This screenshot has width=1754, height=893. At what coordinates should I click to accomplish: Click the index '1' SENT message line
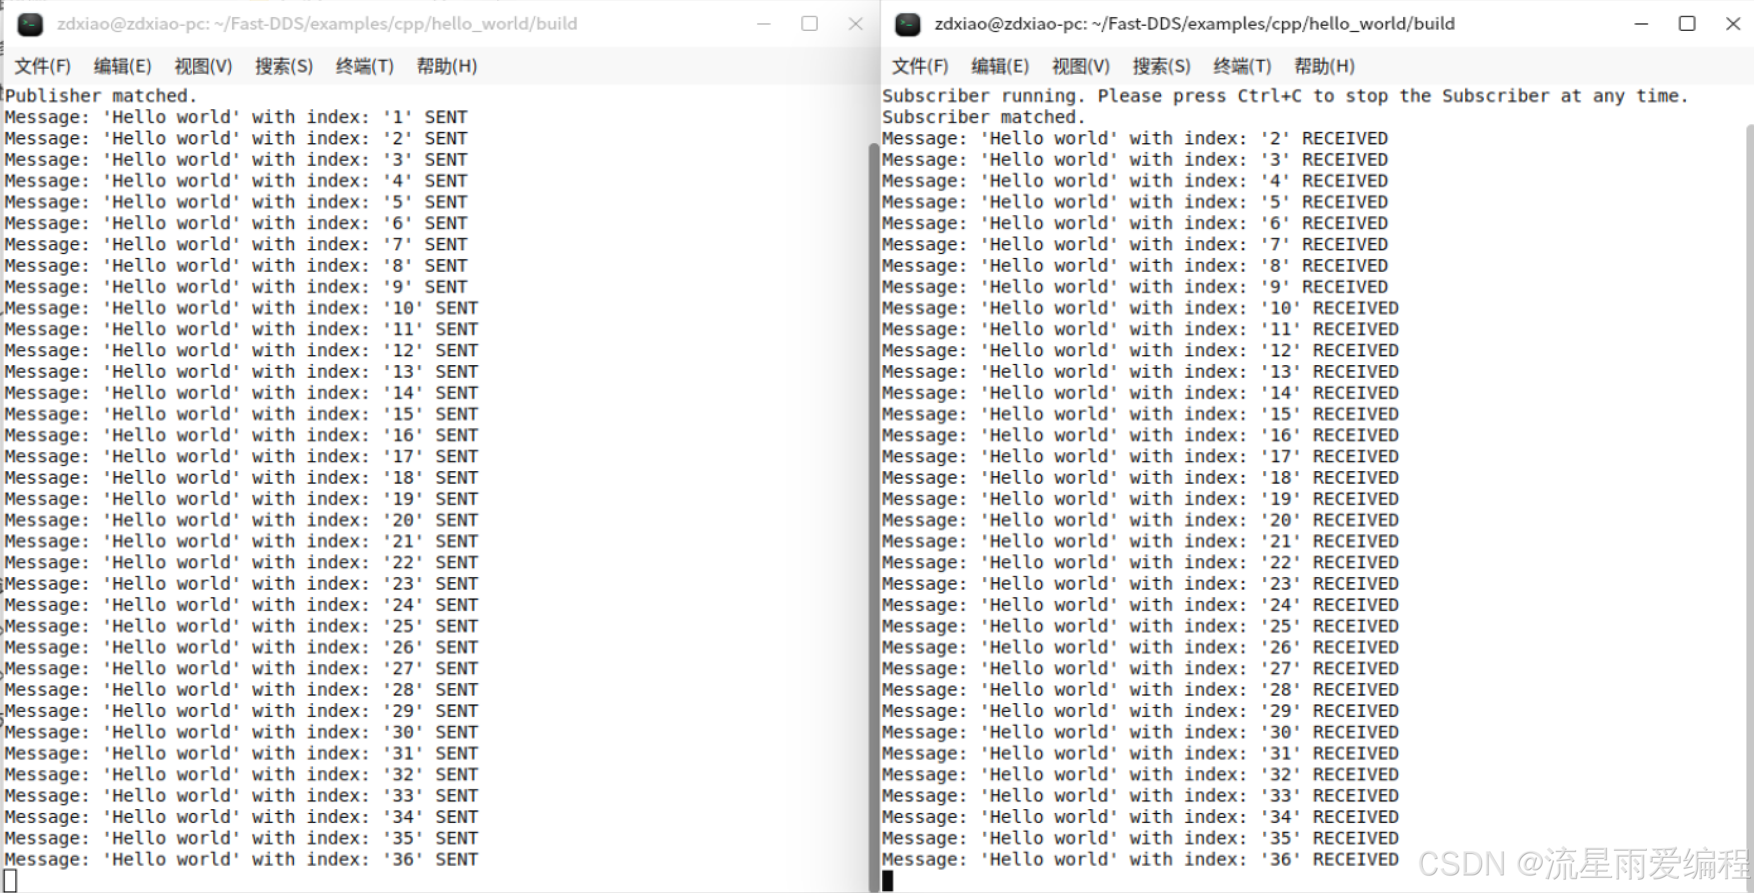[236, 117]
